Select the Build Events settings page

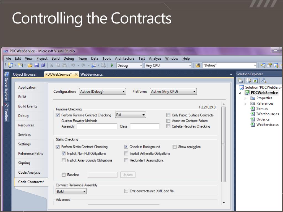point(28,106)
